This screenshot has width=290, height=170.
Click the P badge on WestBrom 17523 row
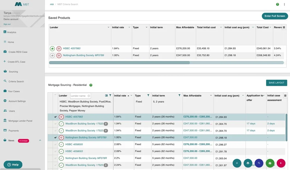(106, 165)
